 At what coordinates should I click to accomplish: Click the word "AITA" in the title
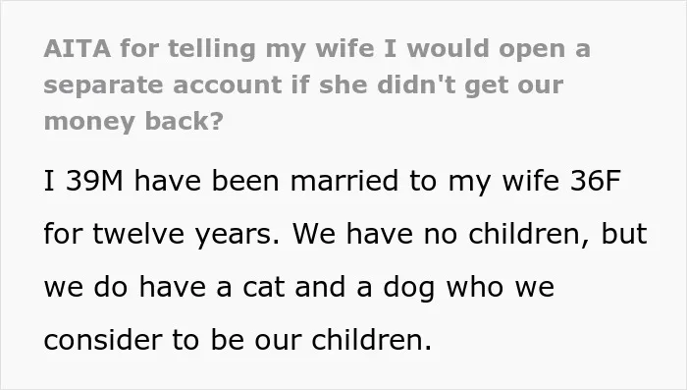tap(78, 48)
